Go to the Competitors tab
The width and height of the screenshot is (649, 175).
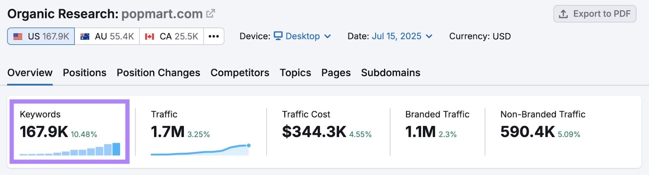[x=240, y=73]
